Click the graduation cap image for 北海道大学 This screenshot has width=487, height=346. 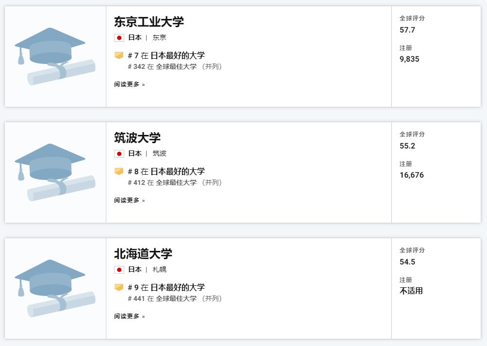[x=55, y=289]
